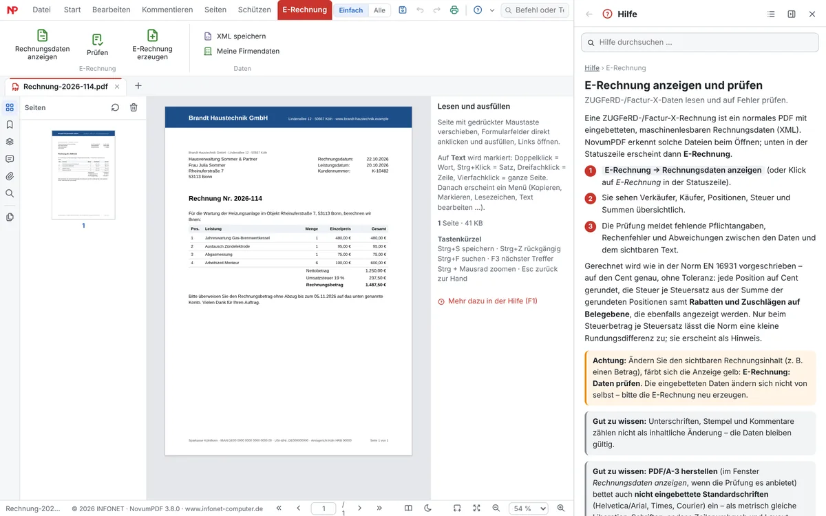Close the Rechnung-2026-114.pdf tab
This screenshot has width=826, height=516.
117,87
